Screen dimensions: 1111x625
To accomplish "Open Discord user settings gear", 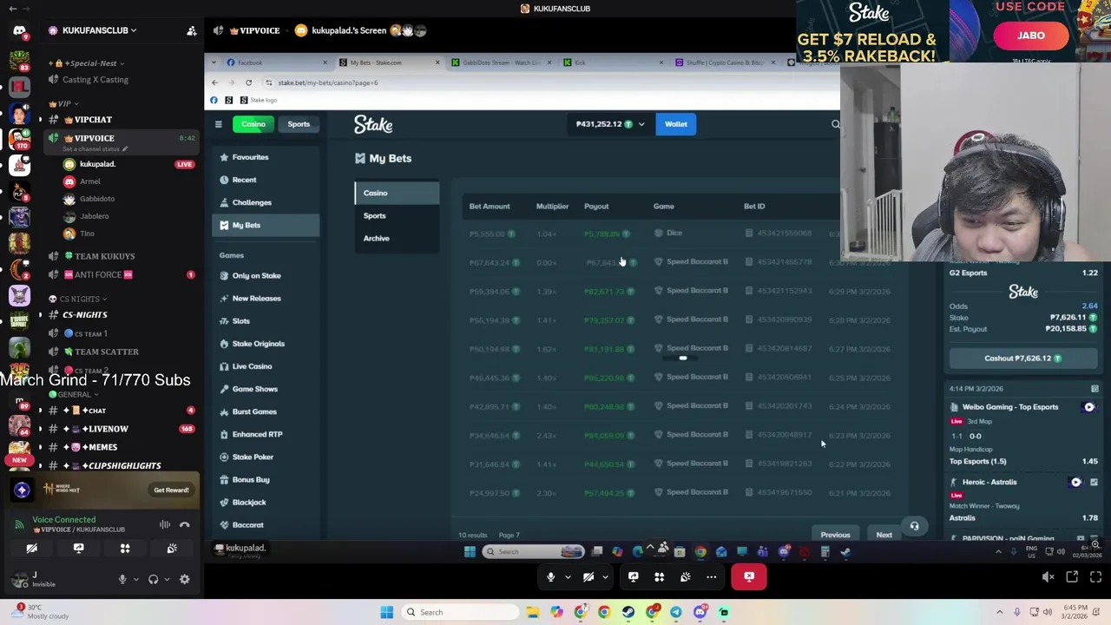I will [x=184, y=579].
